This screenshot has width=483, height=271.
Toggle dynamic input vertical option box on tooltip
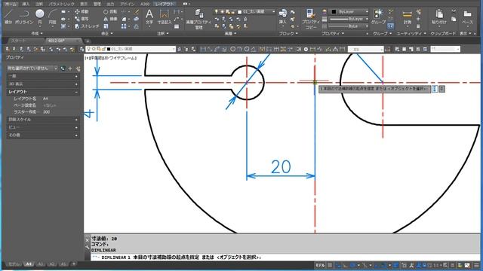point(435,89)
